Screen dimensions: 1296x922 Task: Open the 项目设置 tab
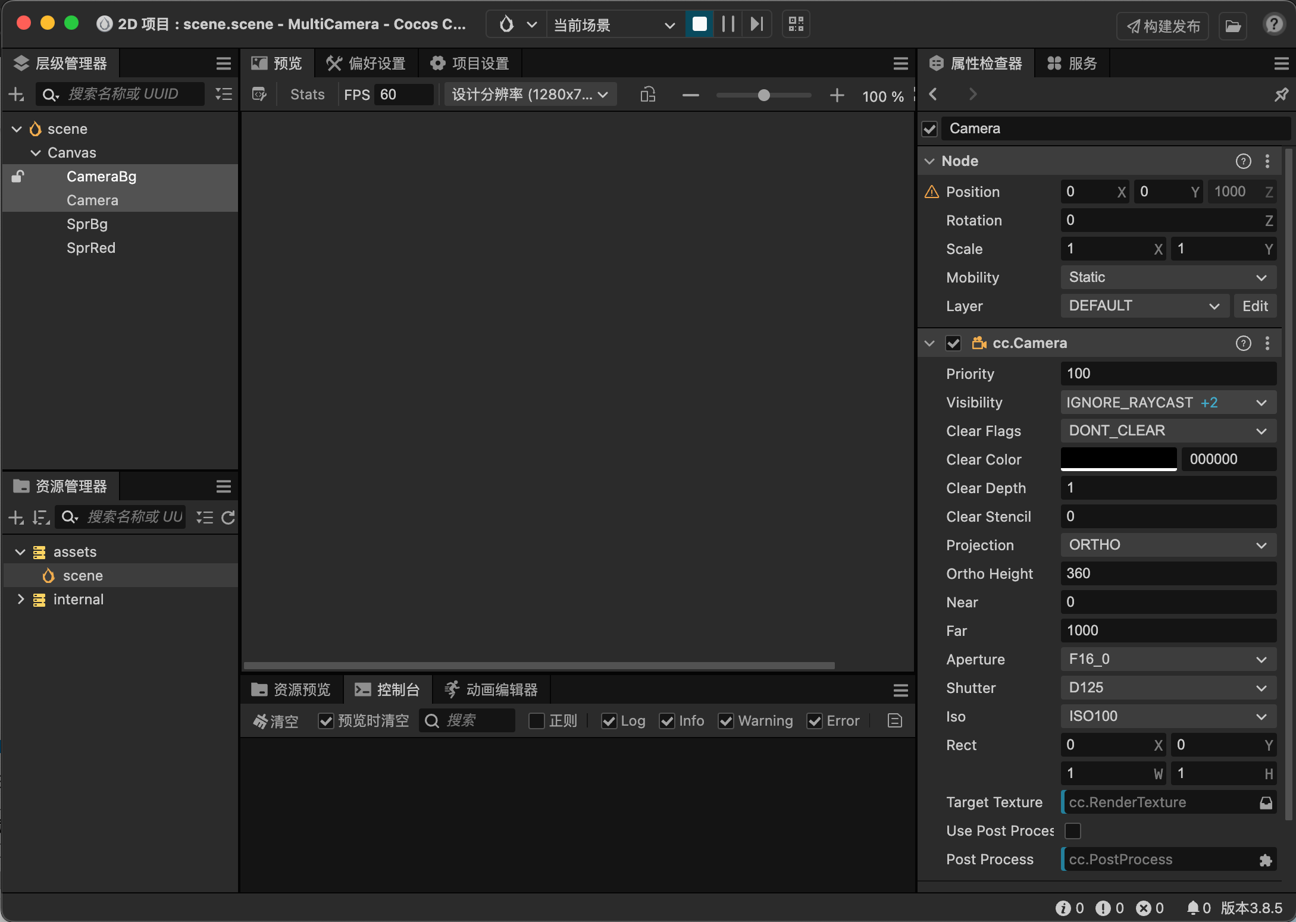click(x=470, y=64)
